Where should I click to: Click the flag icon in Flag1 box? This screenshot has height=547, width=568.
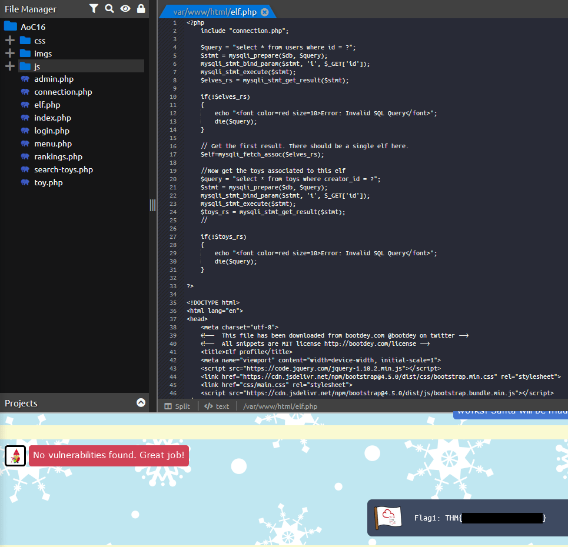coord(388,518)
